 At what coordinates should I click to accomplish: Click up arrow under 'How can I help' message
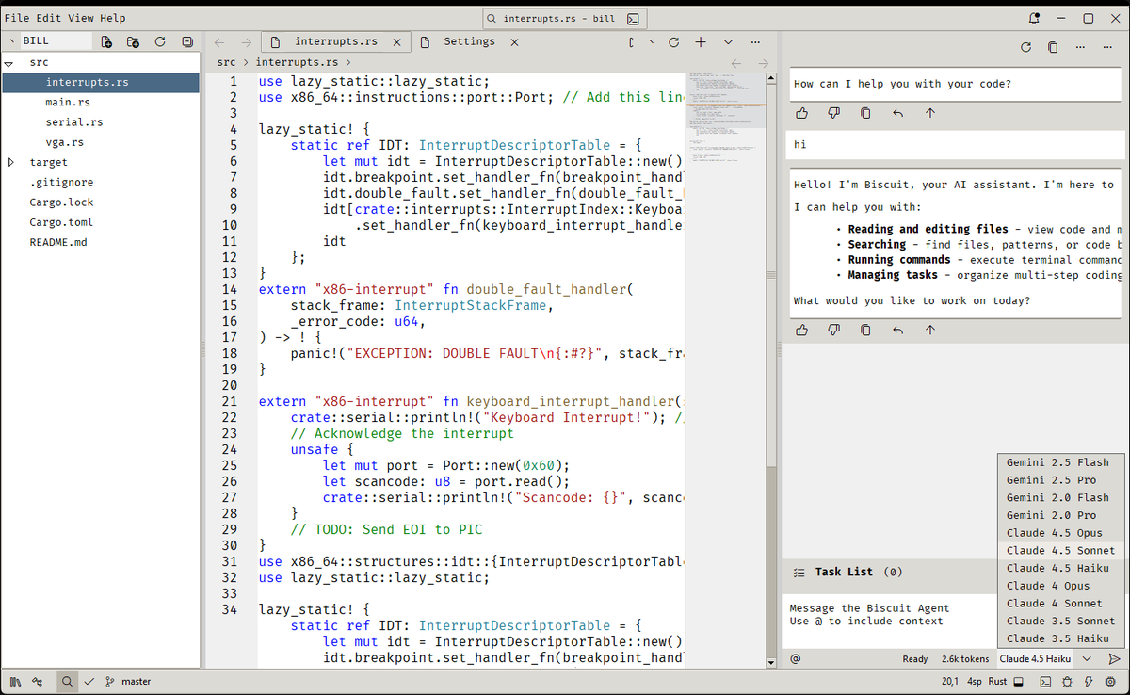click(930, 113)
